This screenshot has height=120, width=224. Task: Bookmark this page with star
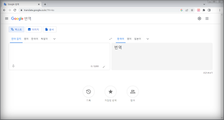[x=192, y=10]
